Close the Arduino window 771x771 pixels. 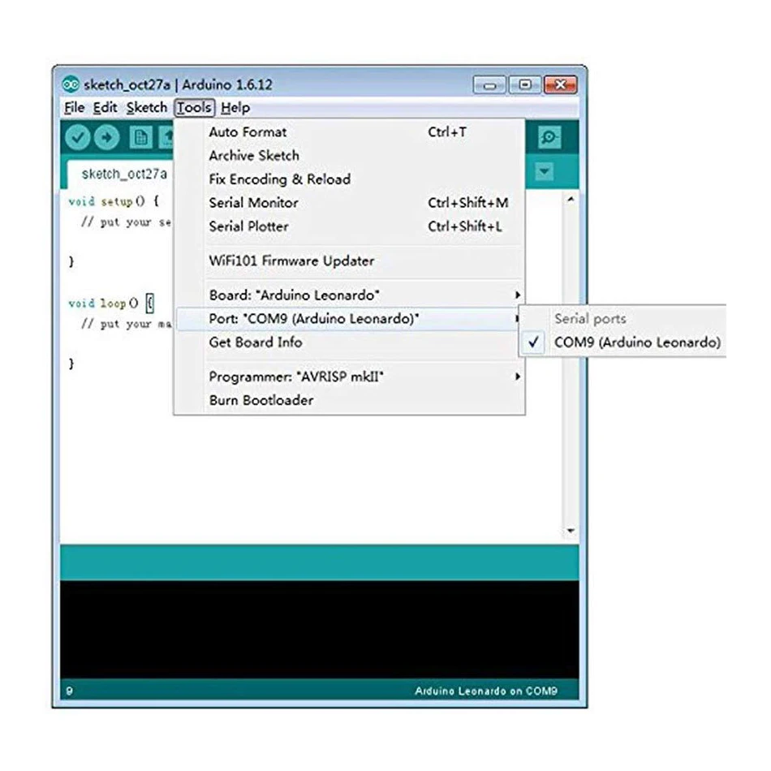pyautogui.click(x=560, y=85)
